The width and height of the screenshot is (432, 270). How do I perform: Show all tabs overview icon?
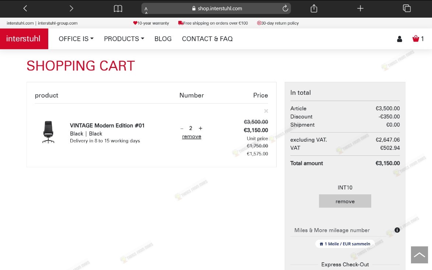click(x=407, y=8)
